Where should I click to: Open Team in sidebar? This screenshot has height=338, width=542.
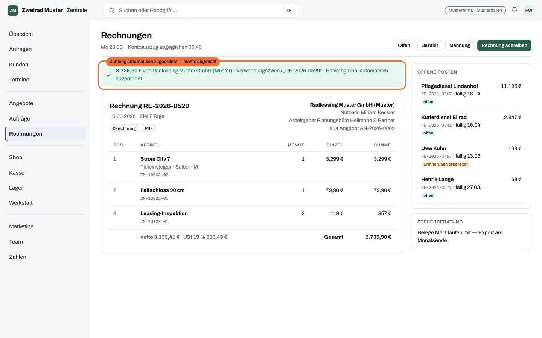coord(45,242)
